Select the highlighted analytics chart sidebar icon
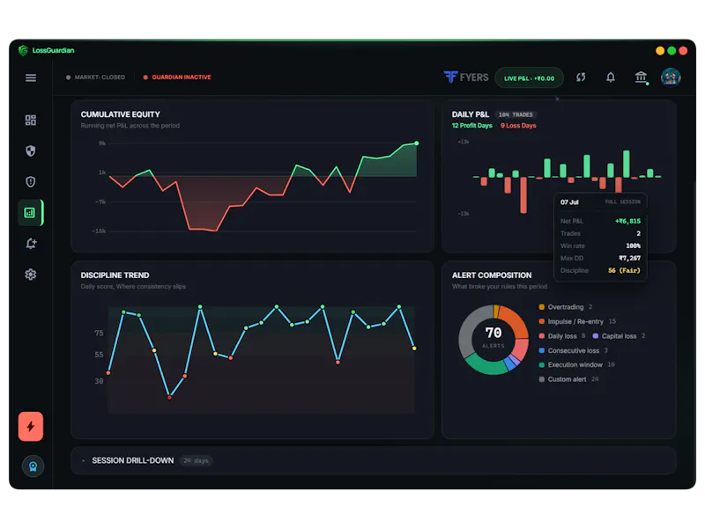 click(x=30, y=212)
